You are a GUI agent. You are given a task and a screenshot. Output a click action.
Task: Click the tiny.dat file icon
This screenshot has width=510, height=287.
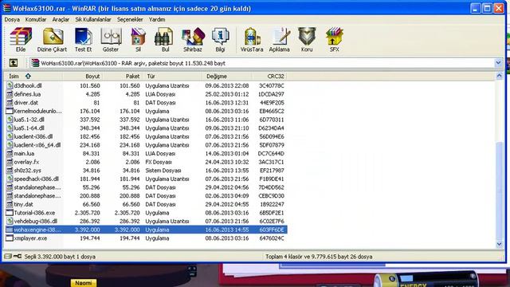10,204
